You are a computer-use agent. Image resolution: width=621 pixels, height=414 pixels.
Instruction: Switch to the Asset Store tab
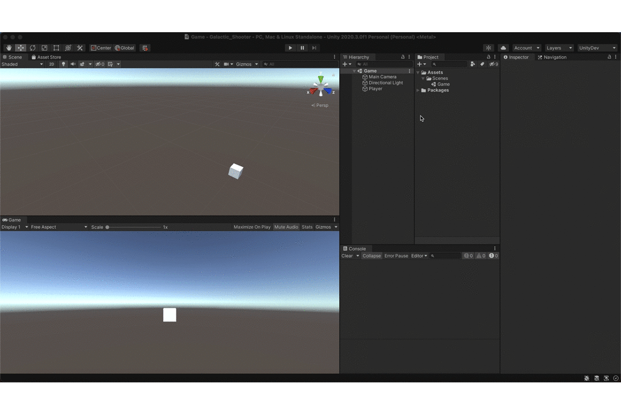[47, 57]
